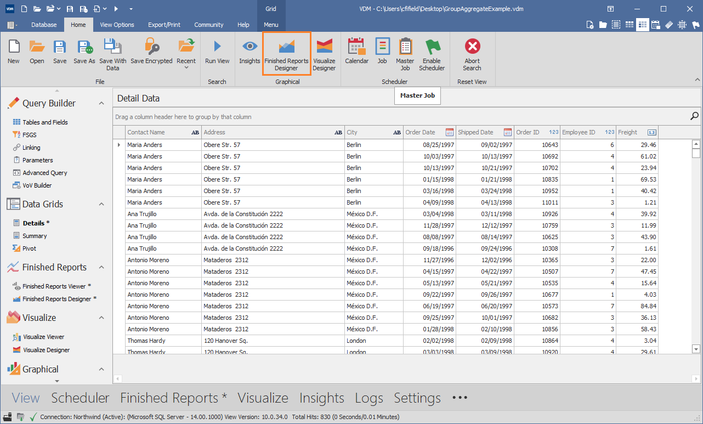
Task: Click the new document icon in quick access toolbar
Action: 23,9
